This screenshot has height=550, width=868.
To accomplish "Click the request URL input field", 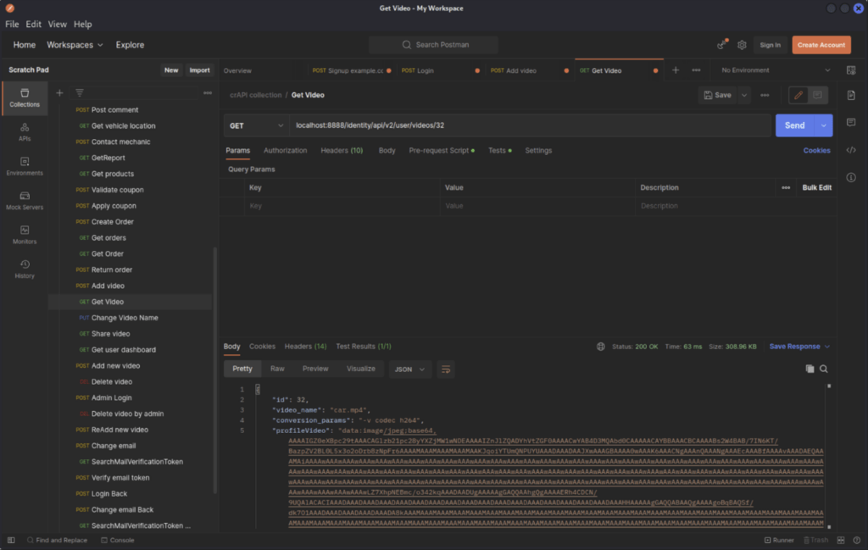I will tap(526, 125).
